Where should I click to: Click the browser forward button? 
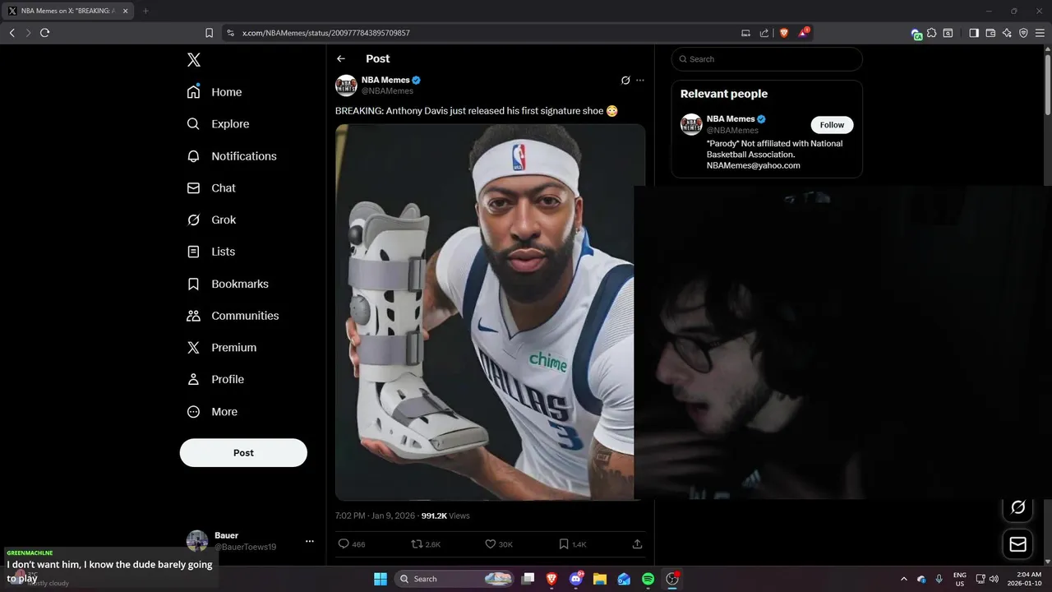(x=28, y=33)
